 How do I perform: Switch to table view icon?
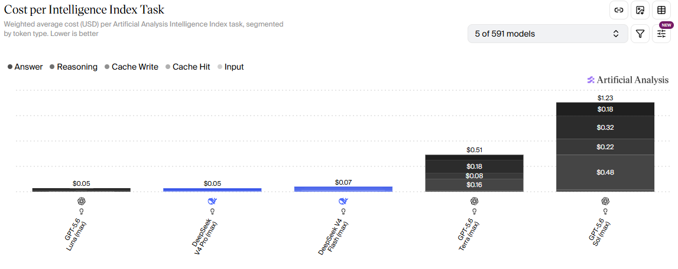click(661, 11)
